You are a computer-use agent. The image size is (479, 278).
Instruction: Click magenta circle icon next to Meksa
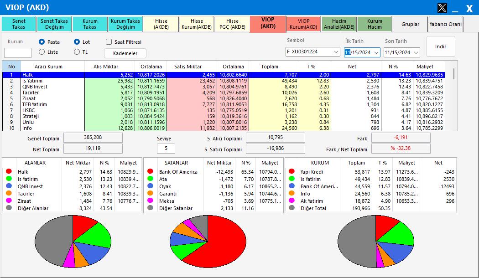pyautogui.click(x=150, y=201)
